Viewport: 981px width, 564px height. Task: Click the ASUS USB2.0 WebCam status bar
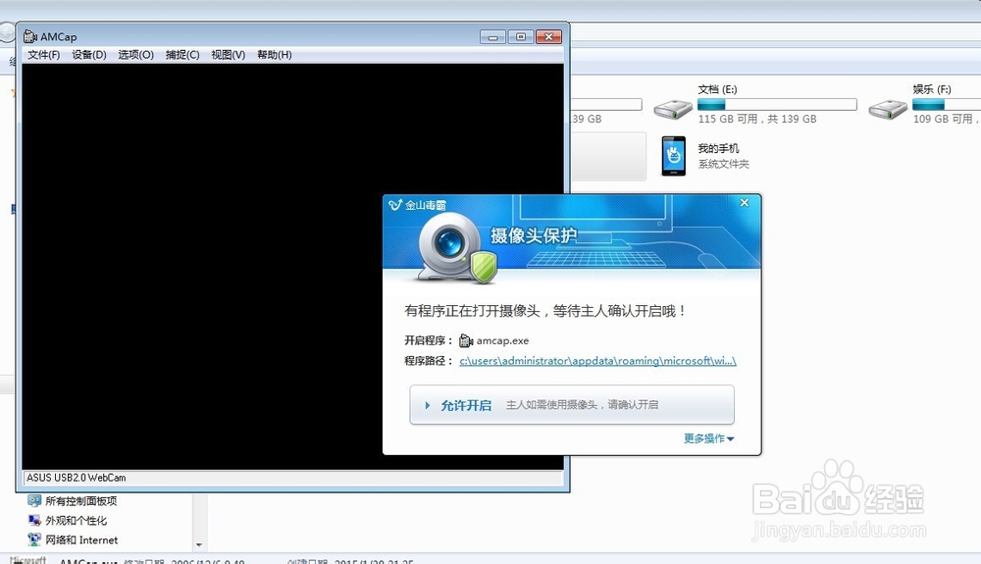tap(292, 478)
